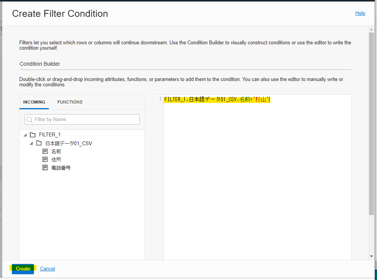Select the 住所 attribute
377x280 pixels.
56,159
